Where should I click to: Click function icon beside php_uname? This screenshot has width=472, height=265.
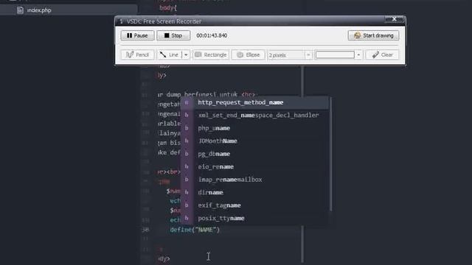pyautogui.click(x=187, y=128)
